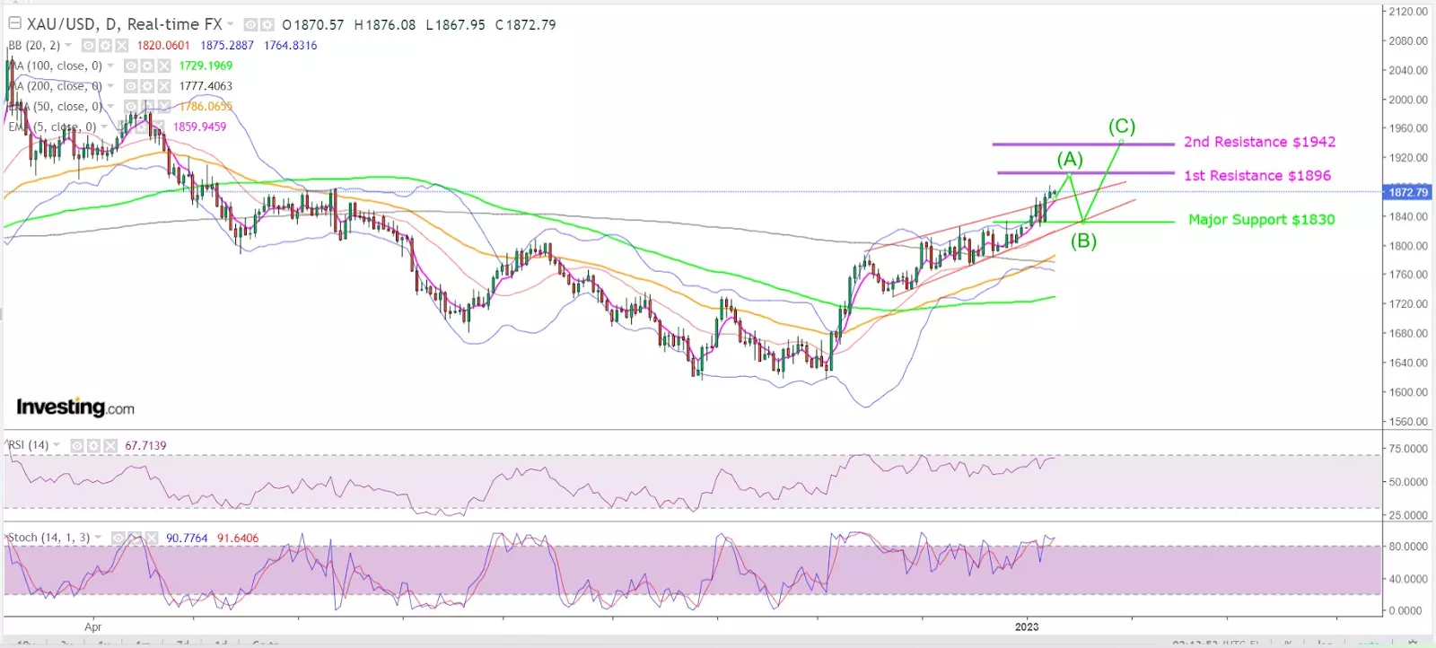The height and width of the screenshot is (648, 1436).
Task: Click the high value H 1876.08
Action: tap(385, 25)
